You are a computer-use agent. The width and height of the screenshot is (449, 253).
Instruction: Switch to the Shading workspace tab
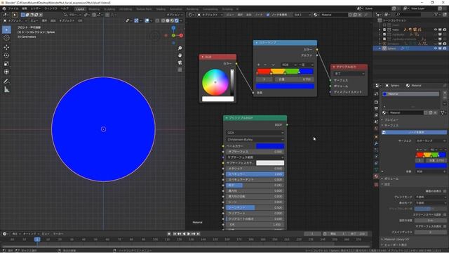[161, 9]
